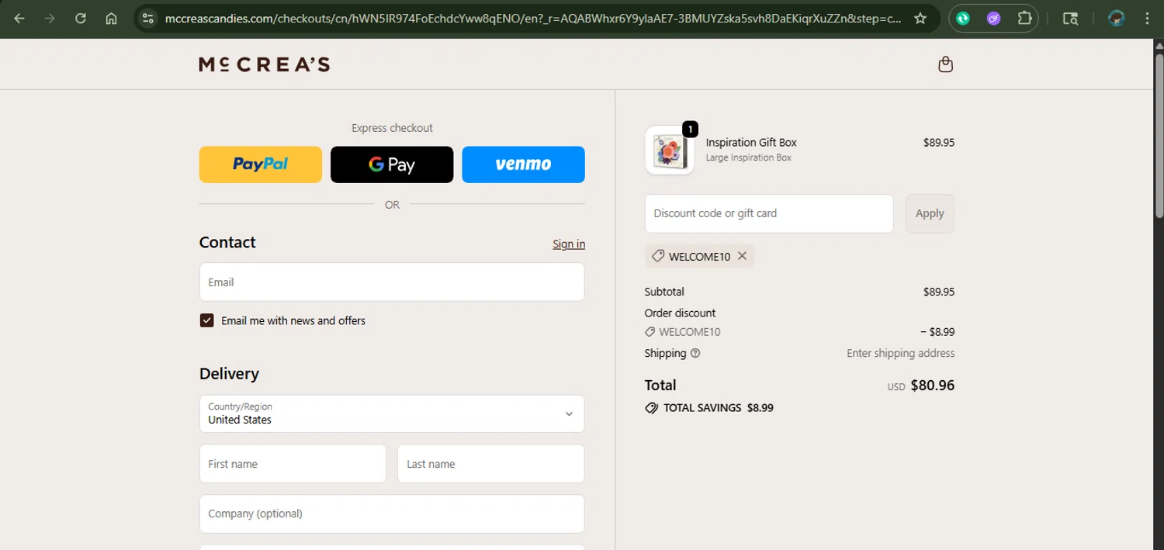Click the tag icon beside TOTAL SAVINGS
The width and height of the screenshot is (1164, 550).
(x=651, y=408)
